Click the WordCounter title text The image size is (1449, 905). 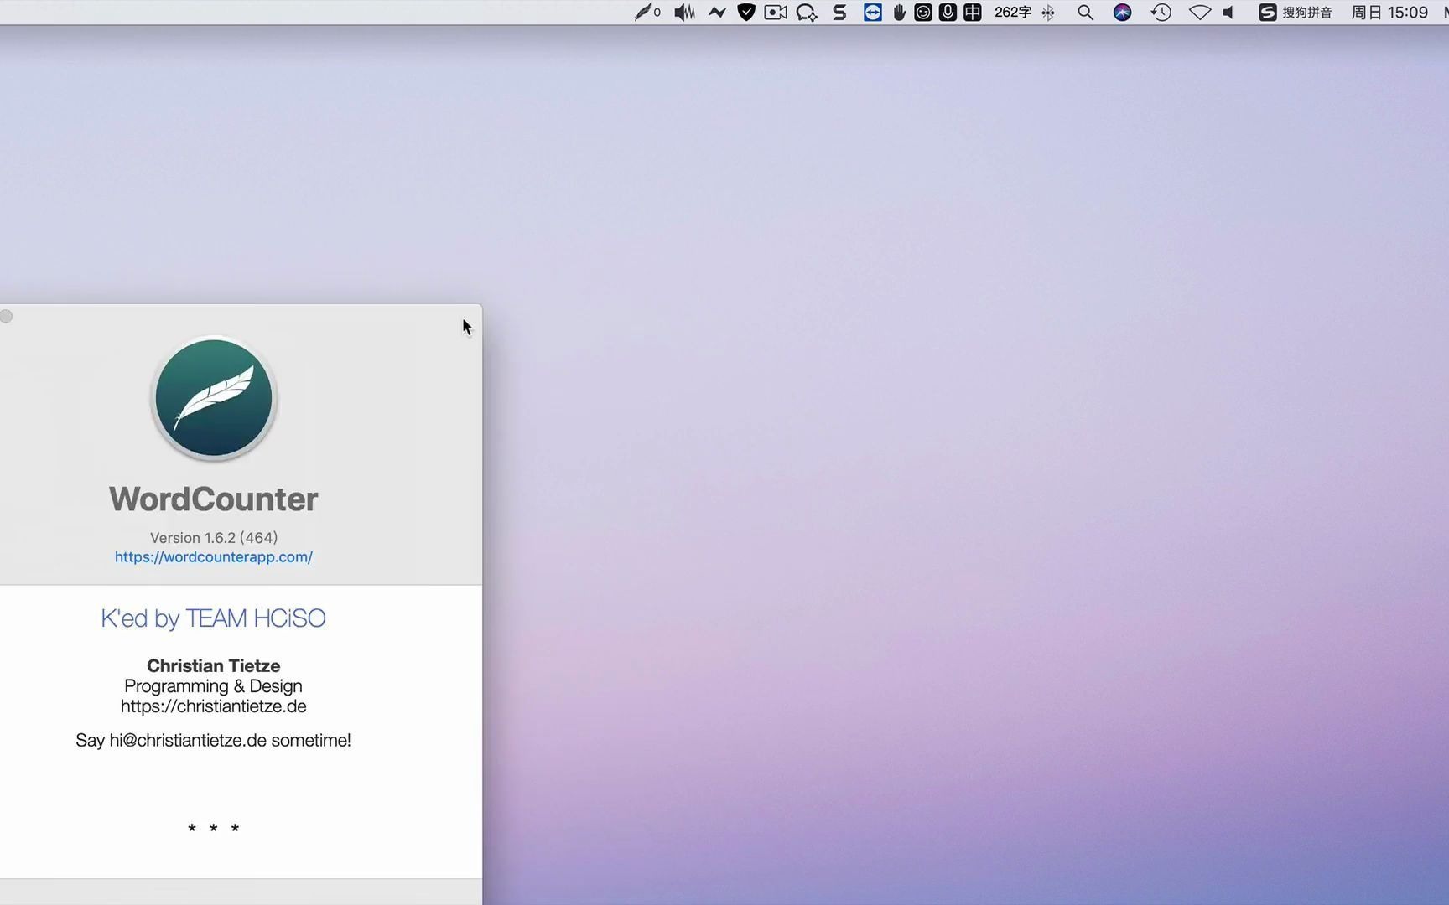click(x=214, y=499)
